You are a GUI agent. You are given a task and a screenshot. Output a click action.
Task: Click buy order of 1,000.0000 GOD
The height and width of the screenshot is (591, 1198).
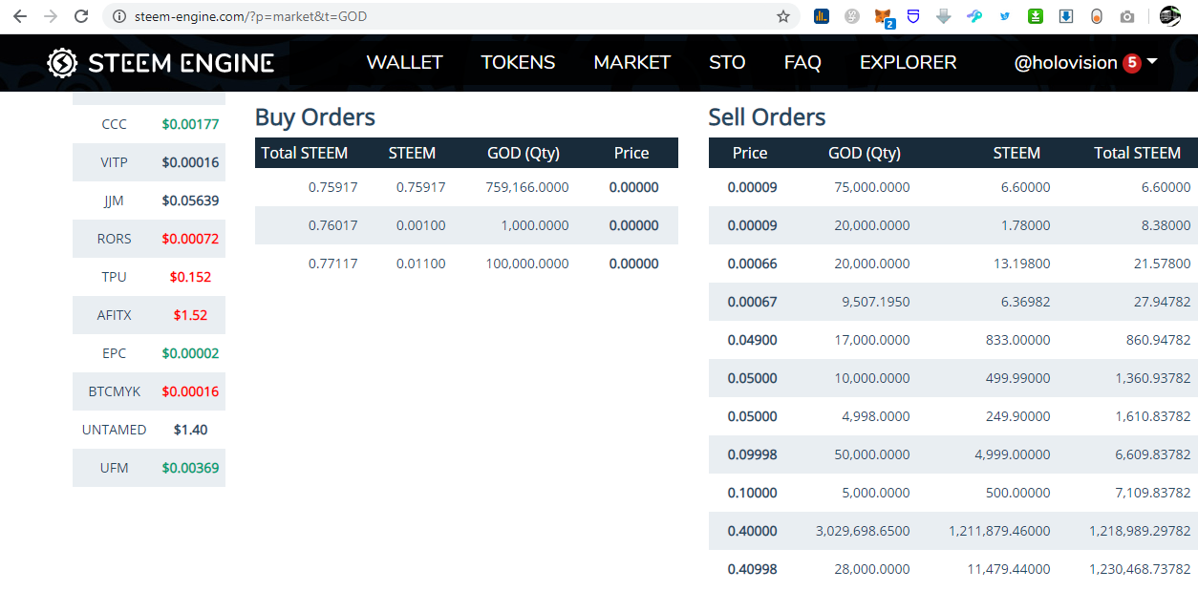466,225
